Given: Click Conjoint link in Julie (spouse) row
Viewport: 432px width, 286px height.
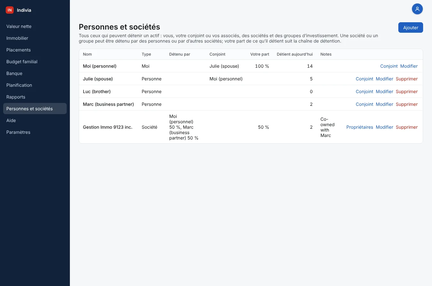Looking at the screenshot, I should (x=364, y=79).
